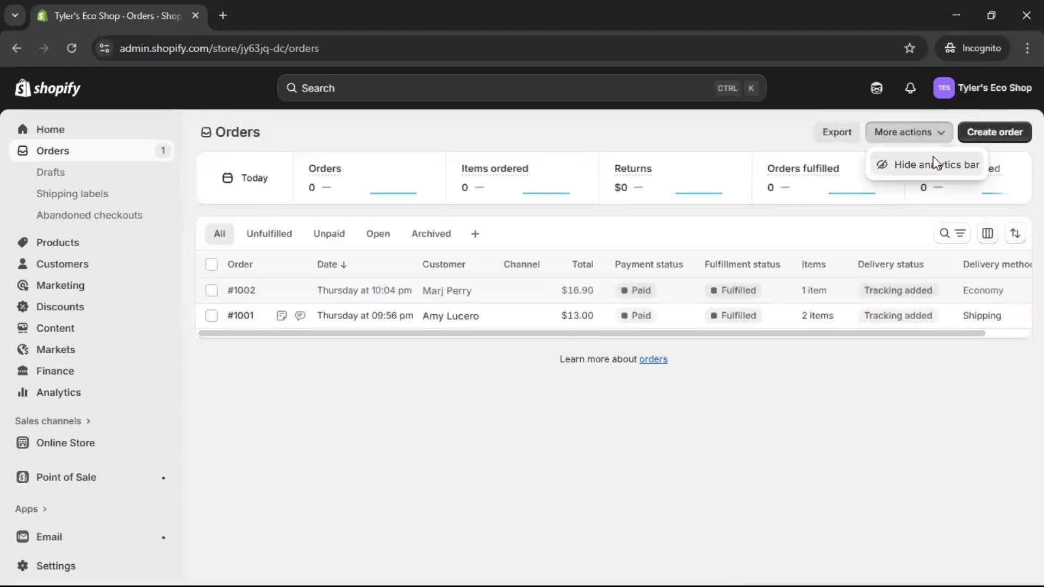Click the horizontal scrollbar under orders table
This screenshot has height=587, width=1044.
(x=592, y=333)
